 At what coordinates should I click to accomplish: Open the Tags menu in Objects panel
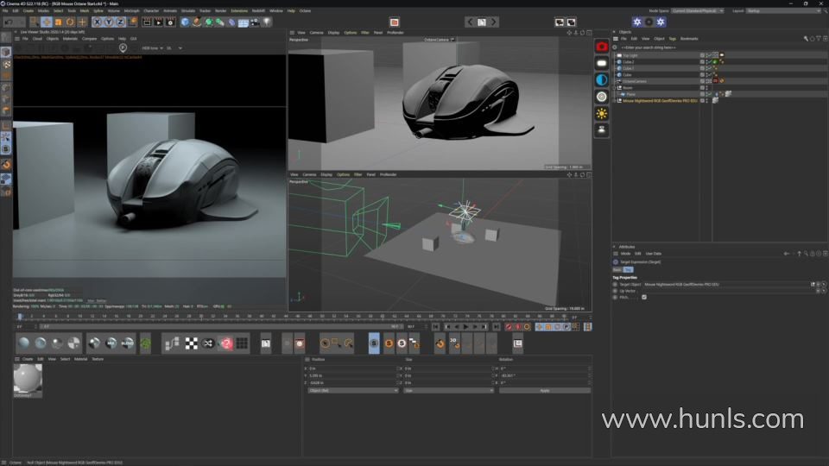click(672, 39)
